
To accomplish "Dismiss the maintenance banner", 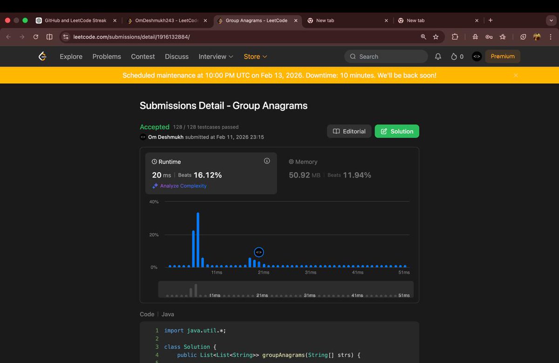I will click(516, 75).
